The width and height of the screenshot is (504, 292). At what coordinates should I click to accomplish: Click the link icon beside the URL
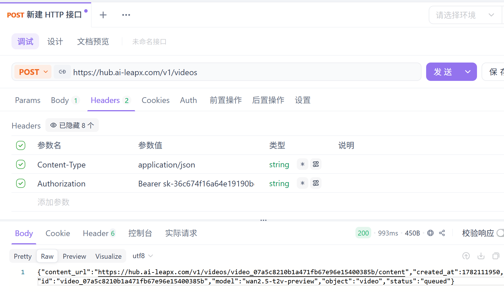tap(62, 72)
